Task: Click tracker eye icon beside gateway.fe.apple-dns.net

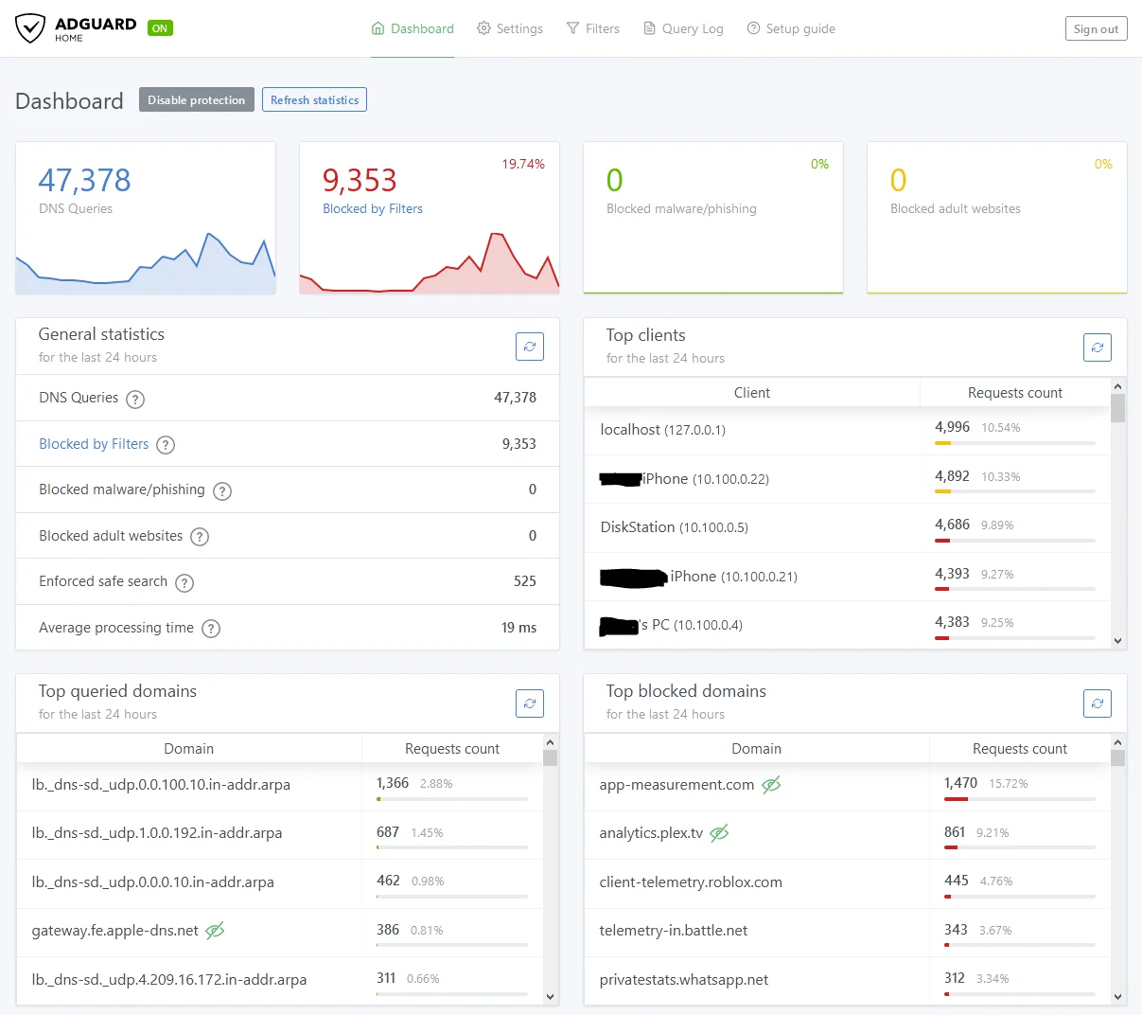Action: pyautogui.click(x=215, y=931)
